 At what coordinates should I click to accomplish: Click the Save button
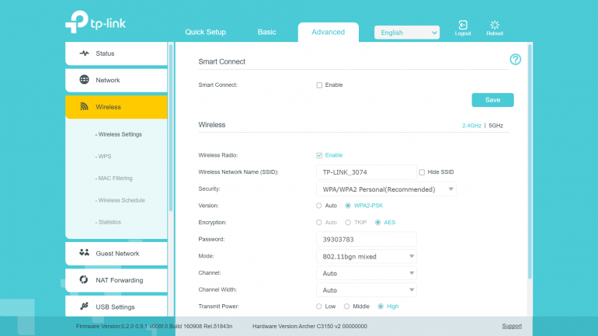click(492, 100)
